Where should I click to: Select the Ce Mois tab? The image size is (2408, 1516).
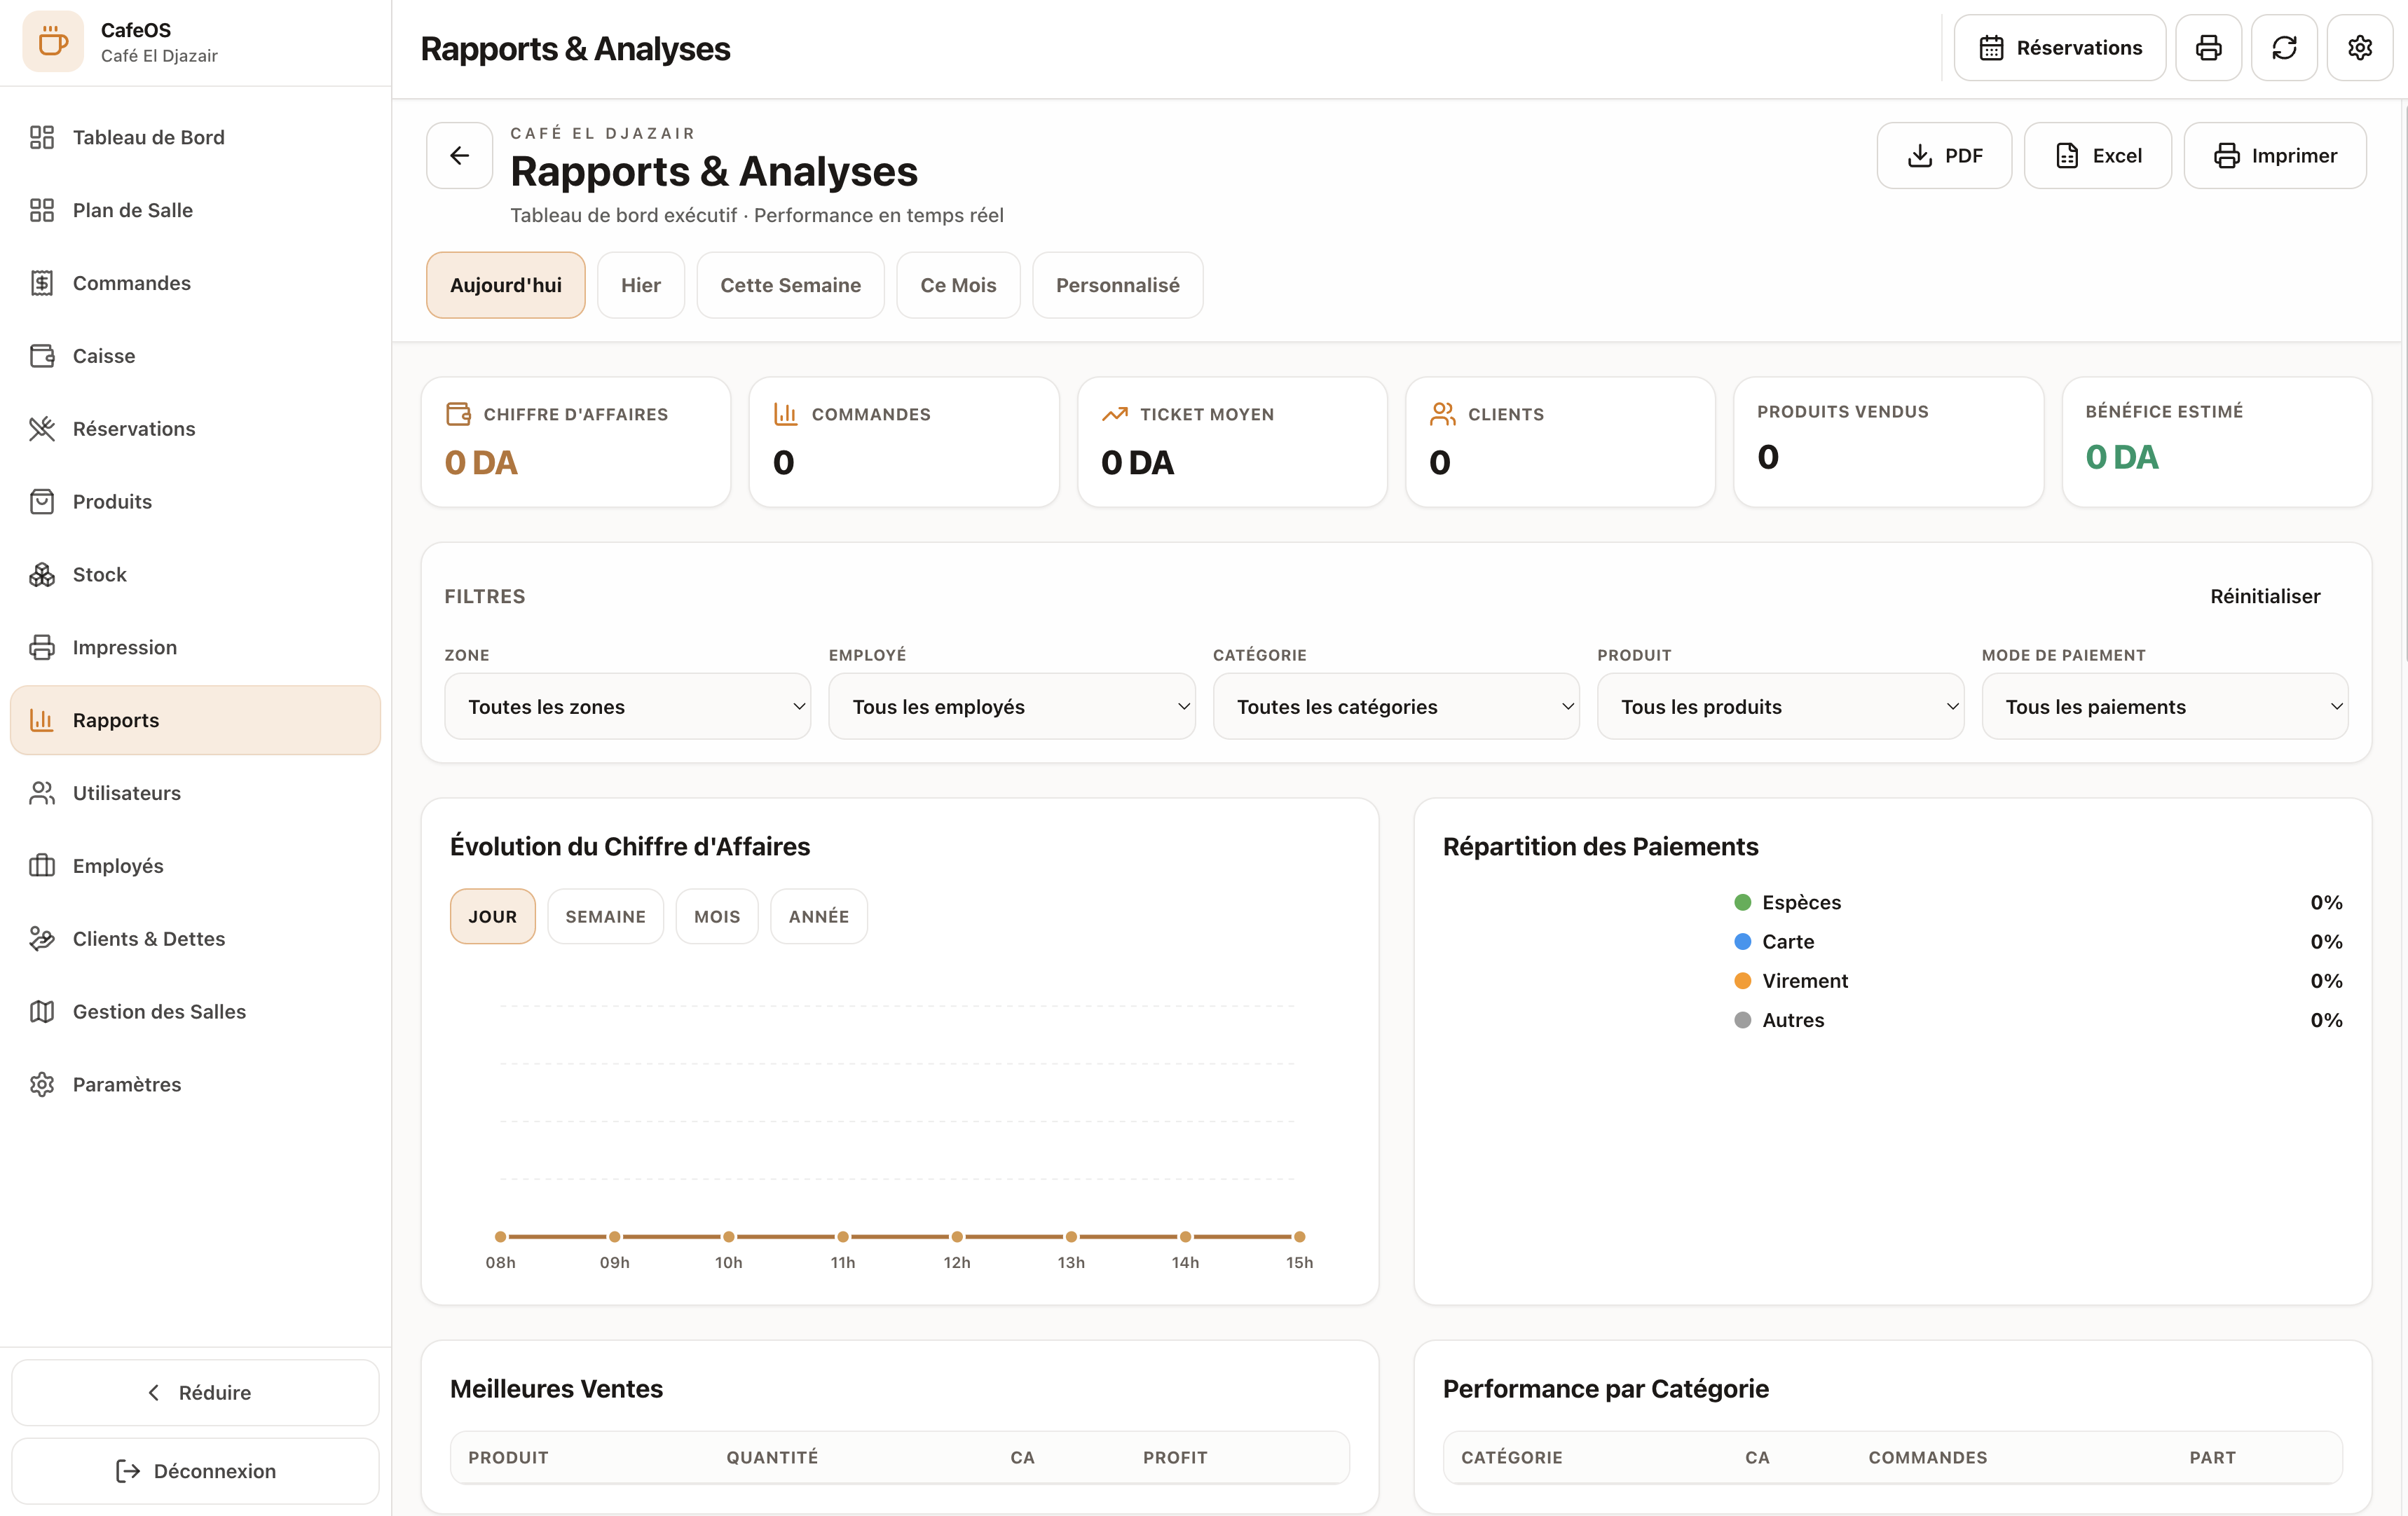point(958,285)
